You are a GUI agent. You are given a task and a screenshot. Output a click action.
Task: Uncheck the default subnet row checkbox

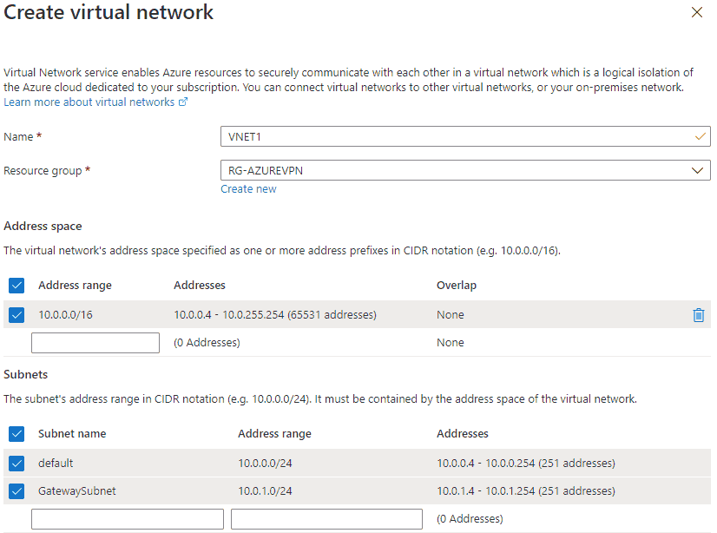pyautogui.click(x=16, y=464)
